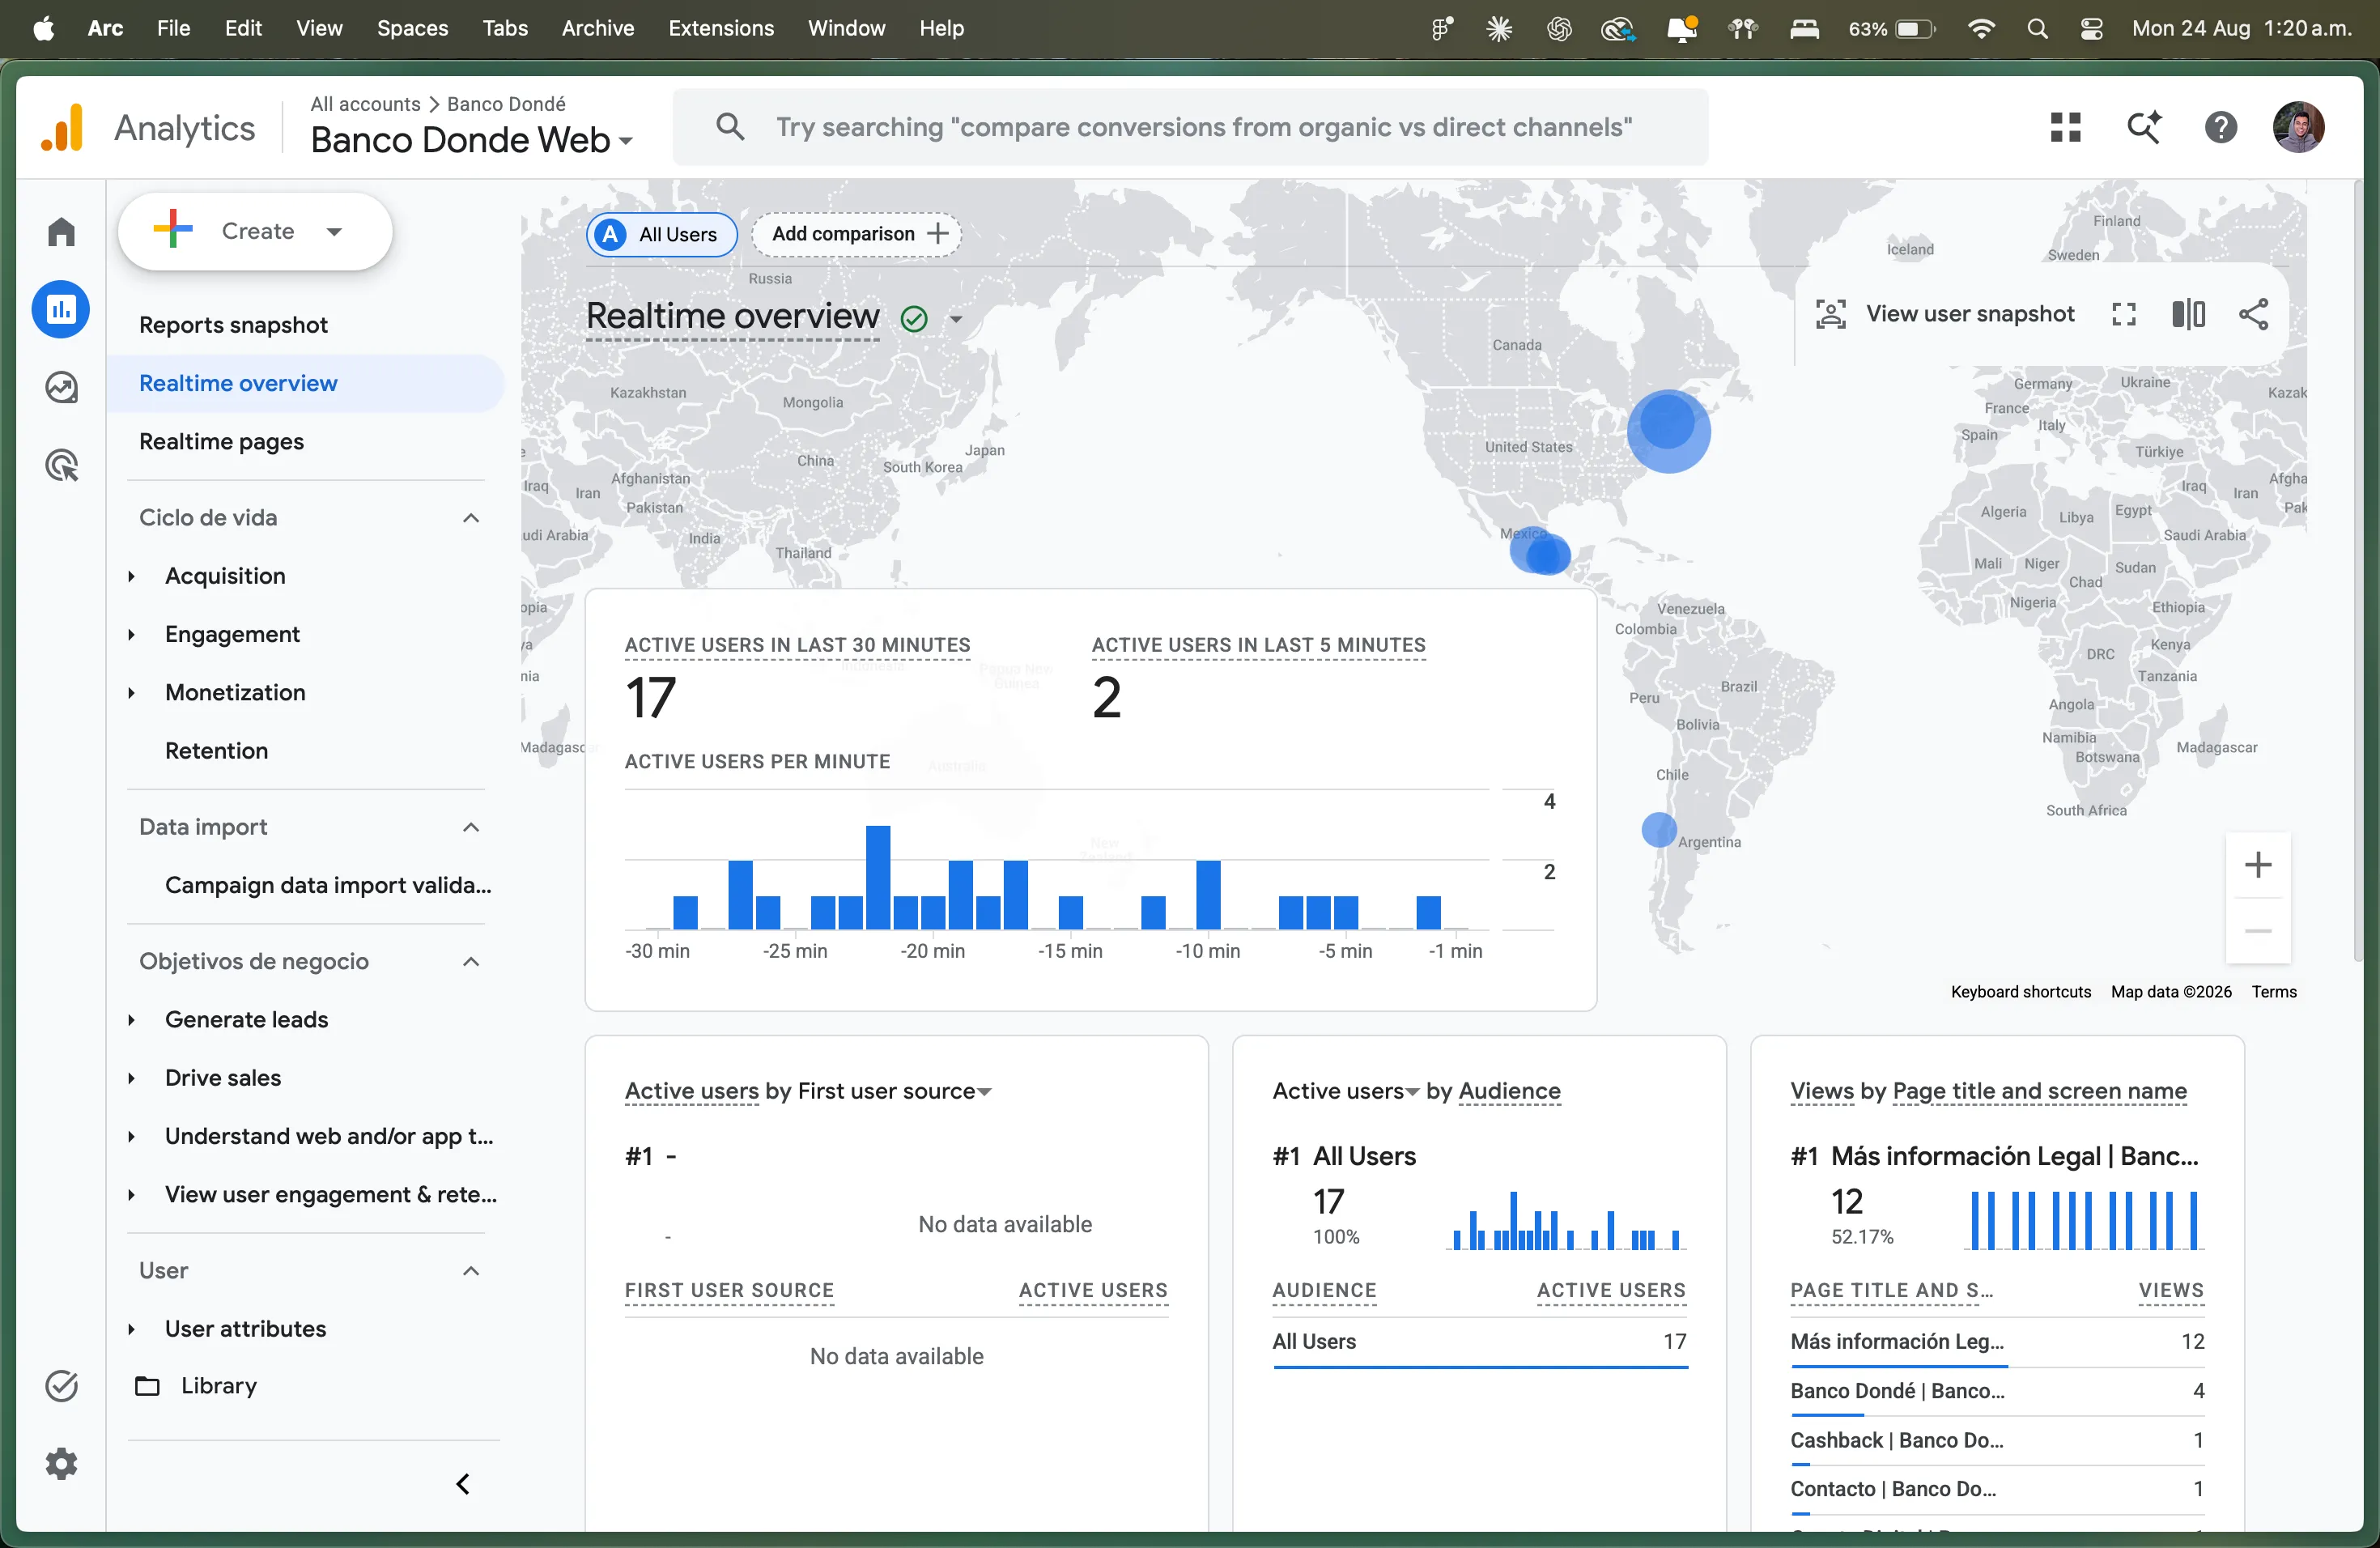Expand the Engagement tree item

[x=131, y=633]
